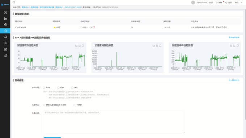
Task: Open first blue breadcrumb link after 当前位置
Action: point(25,7)
